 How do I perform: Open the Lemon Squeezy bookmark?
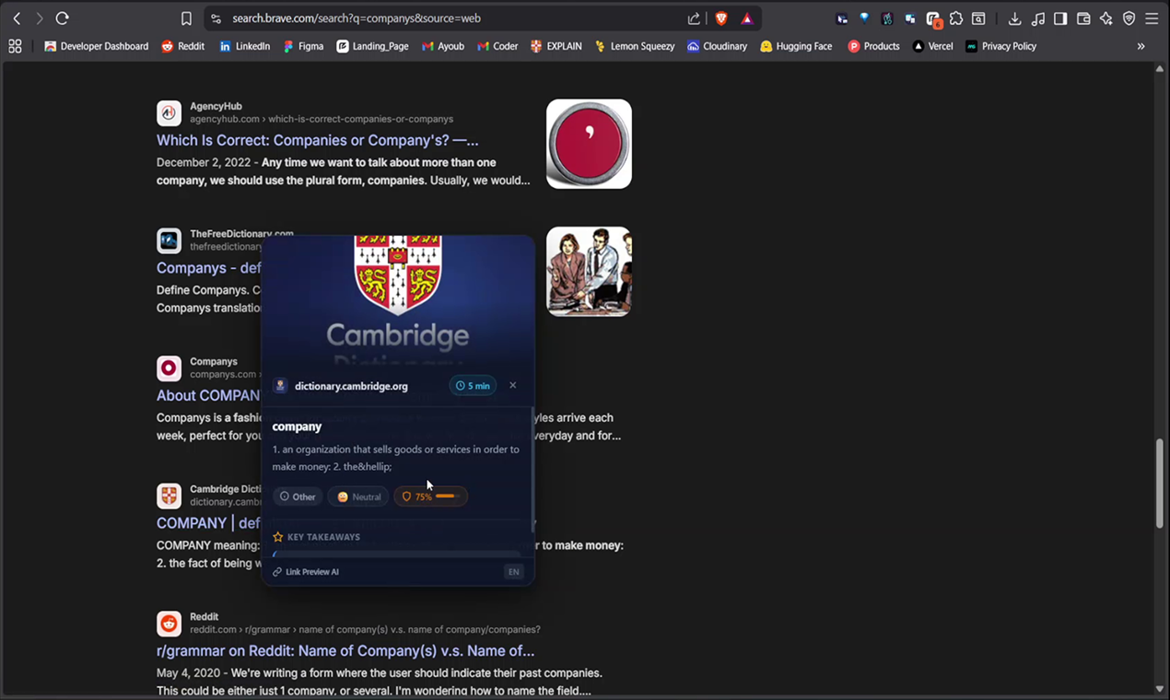[x=634, y=46]
